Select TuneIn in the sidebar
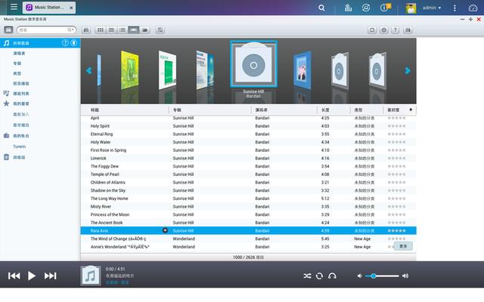 point(20,146)
